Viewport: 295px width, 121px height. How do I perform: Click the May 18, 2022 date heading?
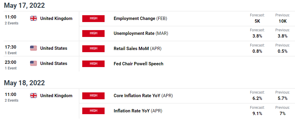coord(24,83)
